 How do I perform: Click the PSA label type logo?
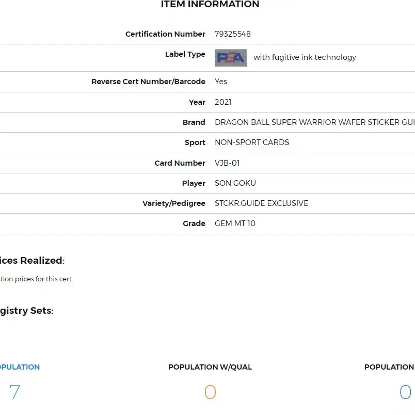coord(231,58)
